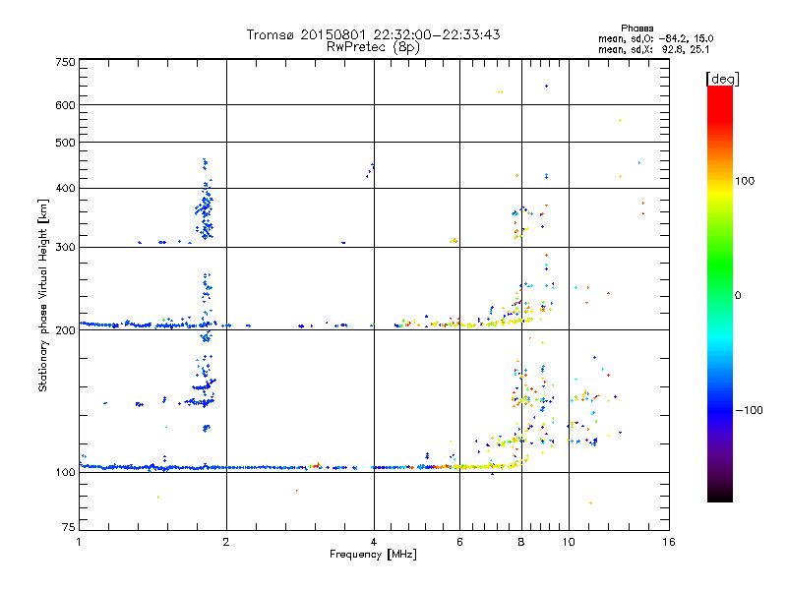Click the x-axis tick label "10"
Screen dimensions: 787x590
tap(569, 542)
